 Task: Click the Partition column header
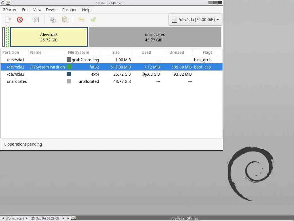[14, 52]
